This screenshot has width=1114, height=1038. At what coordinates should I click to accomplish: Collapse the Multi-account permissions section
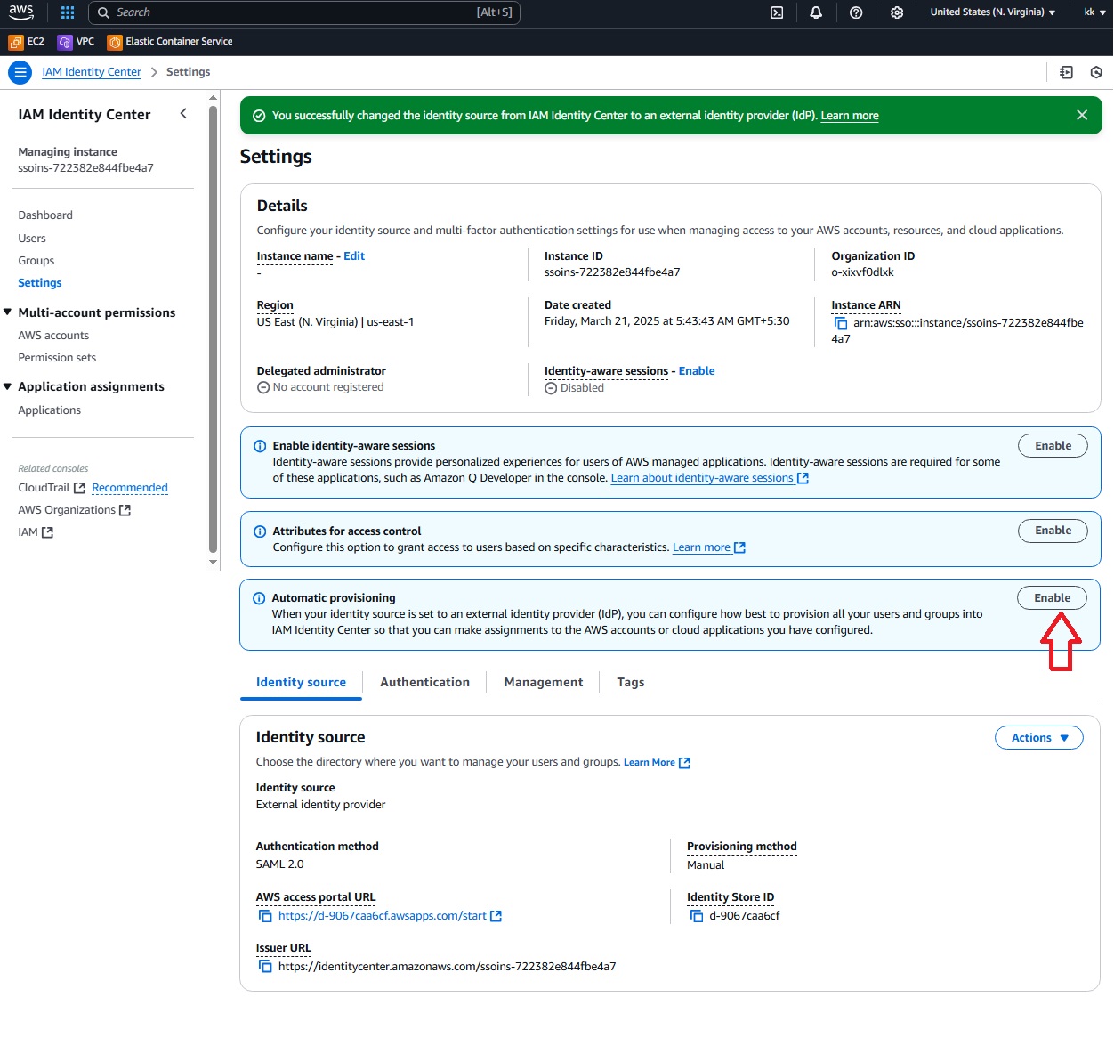tap(8, 312)
